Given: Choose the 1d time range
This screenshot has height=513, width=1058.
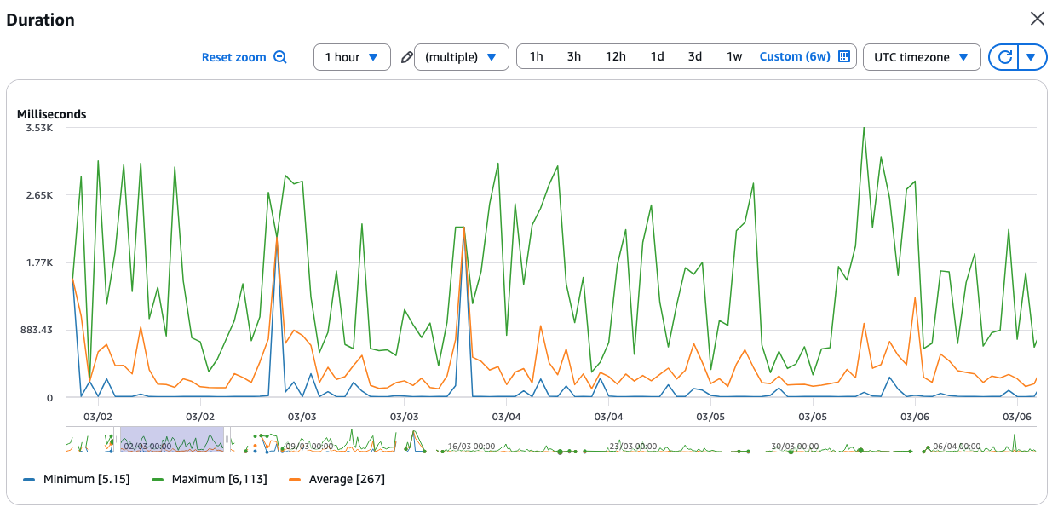Looking at the screenshot, I should 657,57.
